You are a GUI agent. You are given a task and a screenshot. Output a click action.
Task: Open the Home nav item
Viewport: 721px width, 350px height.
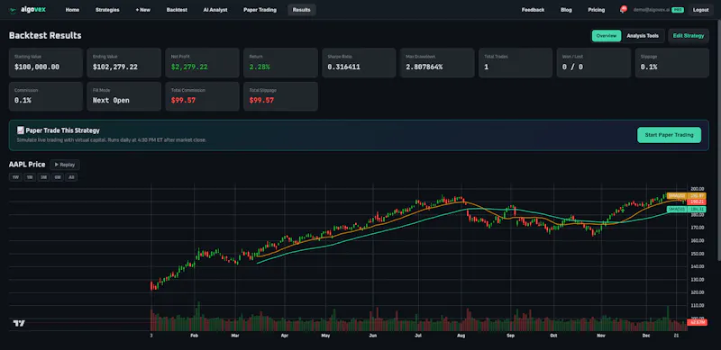72,10
